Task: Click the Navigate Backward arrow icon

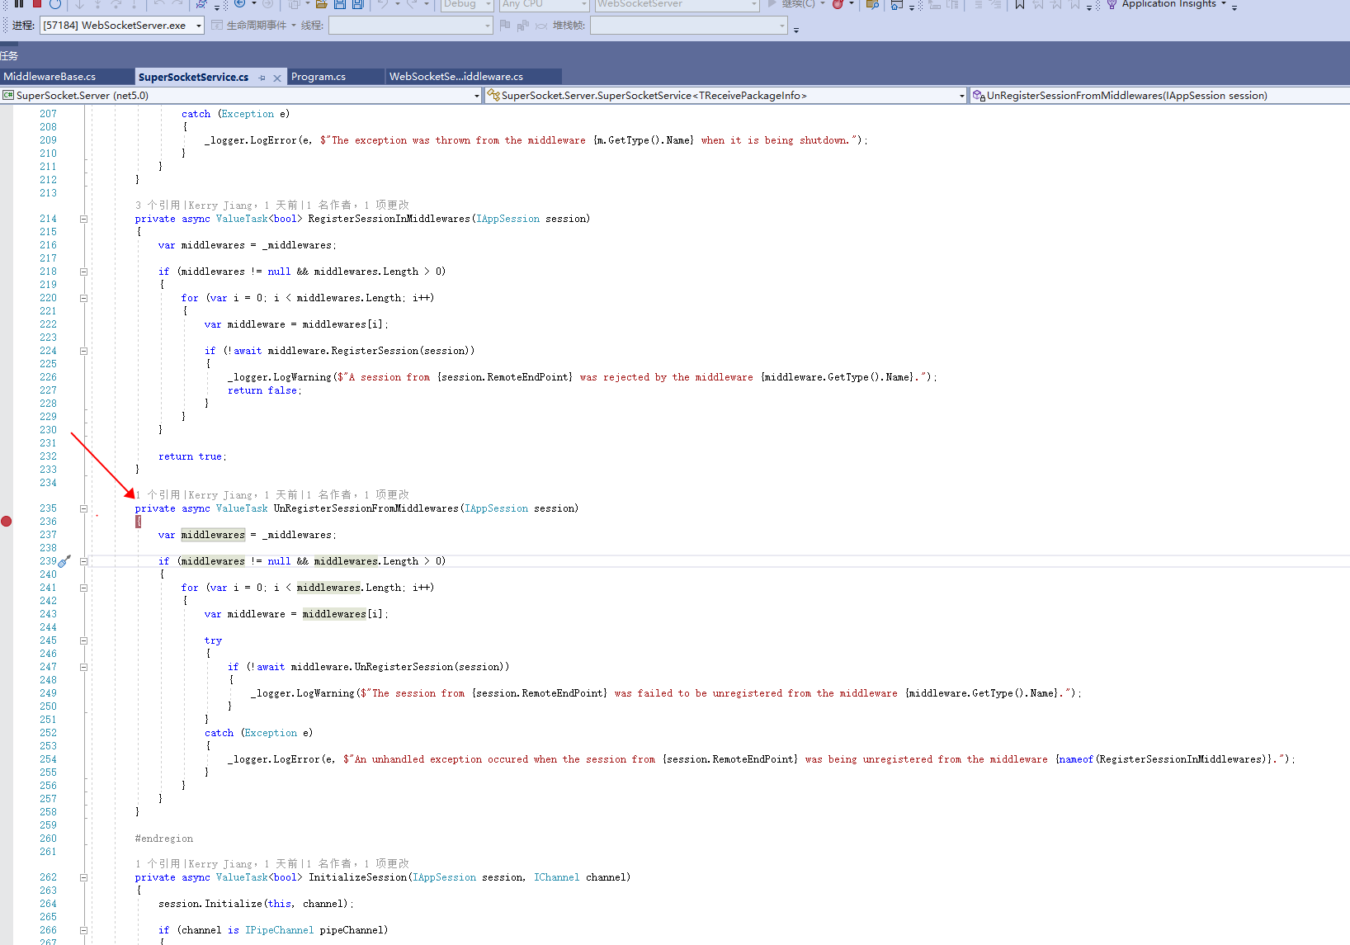Action: click(x=239, y=3)
